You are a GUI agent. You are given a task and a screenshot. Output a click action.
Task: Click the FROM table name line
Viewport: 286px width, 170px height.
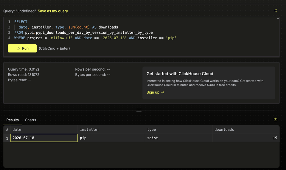pos(83,32)
